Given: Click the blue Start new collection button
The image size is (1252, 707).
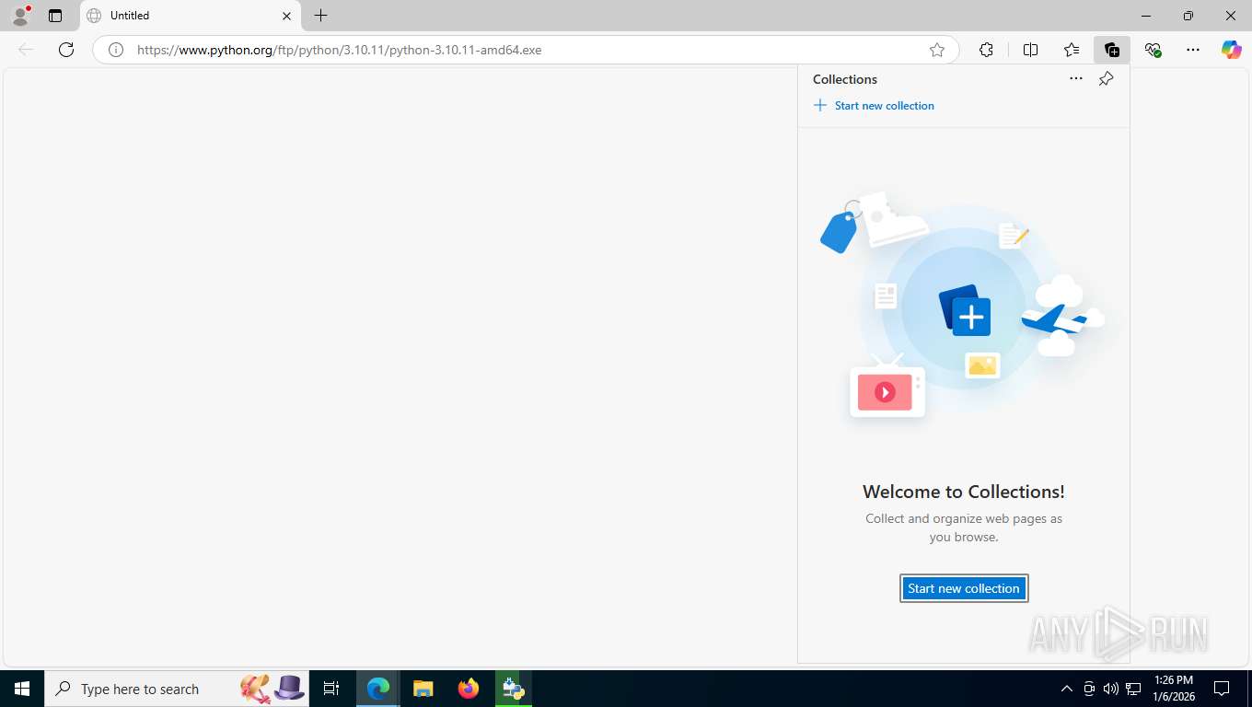Looking at the screenshot, I should coord(964,588).
